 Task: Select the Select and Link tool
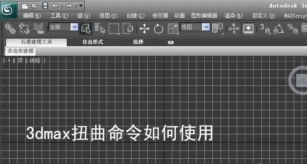[10, 28]
